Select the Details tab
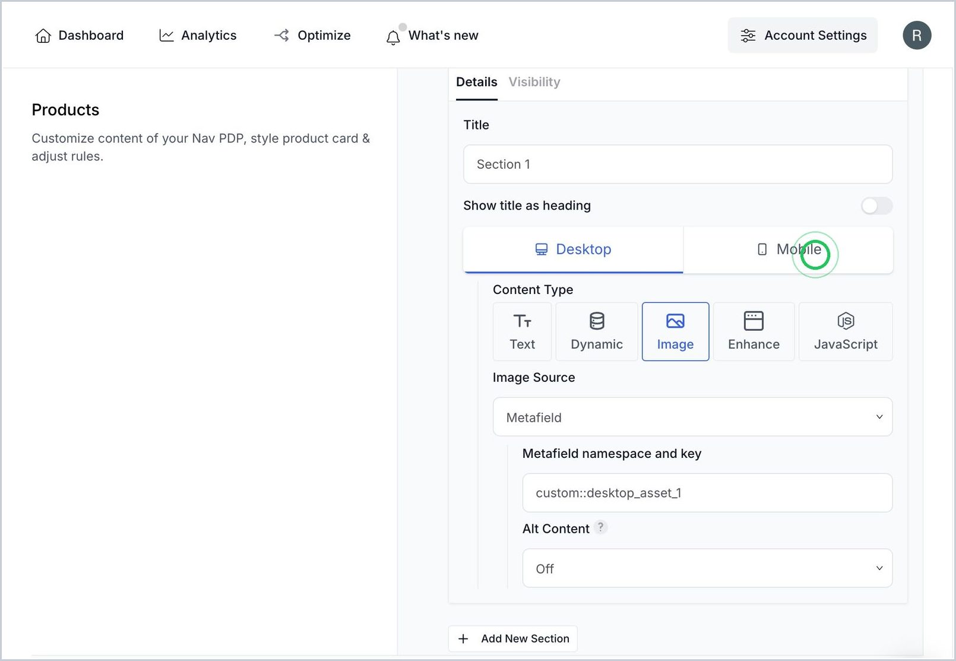The width and height of the screenshot is (956, 661). [x=477, y=82]
